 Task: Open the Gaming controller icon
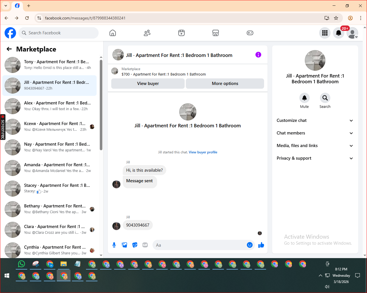coord(250,33)
